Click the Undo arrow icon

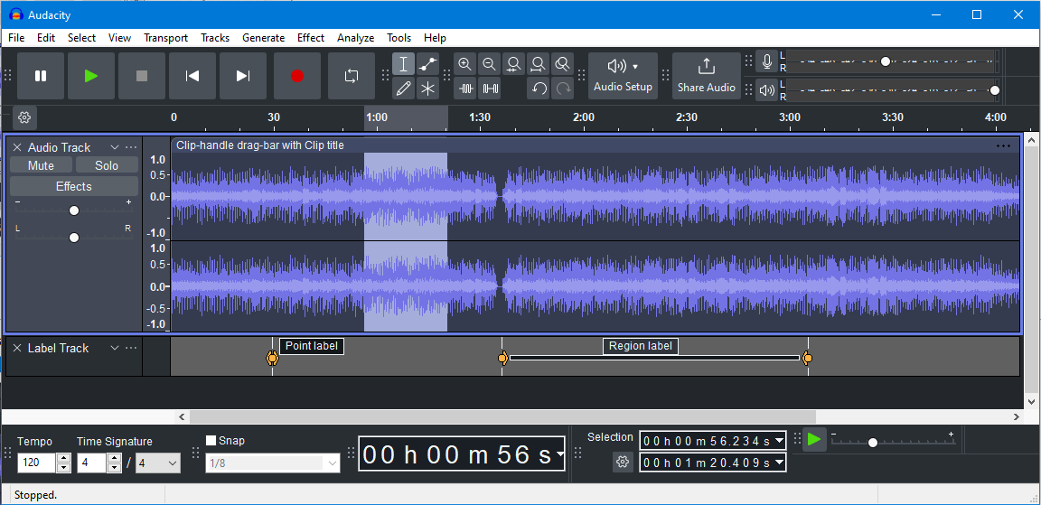click(x=539, y=89)
